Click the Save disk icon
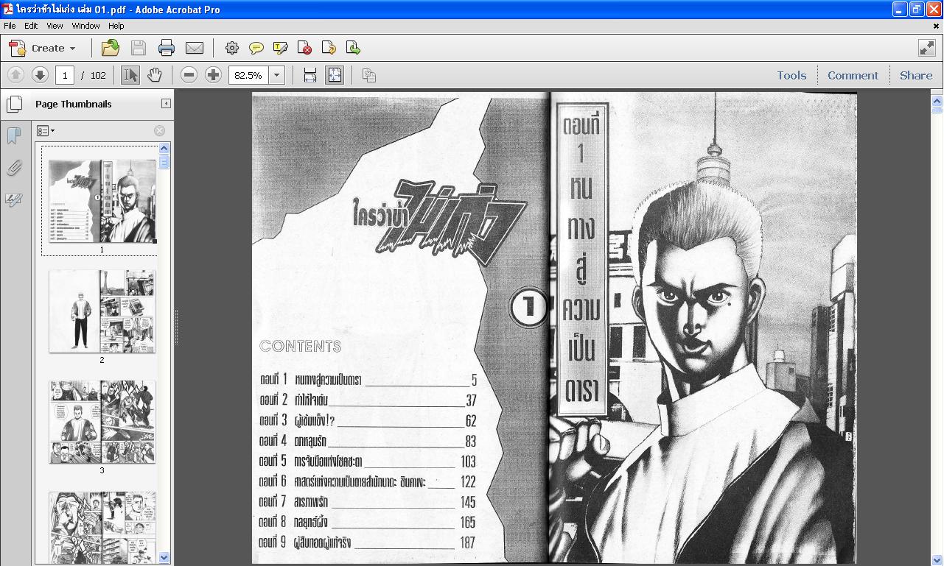This screenshot has height=566, width=944. [x=139, y=48]
